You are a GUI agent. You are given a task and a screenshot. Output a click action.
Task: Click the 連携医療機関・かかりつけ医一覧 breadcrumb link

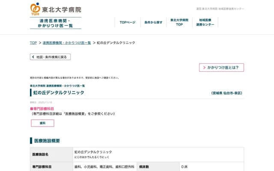[66, 43]
